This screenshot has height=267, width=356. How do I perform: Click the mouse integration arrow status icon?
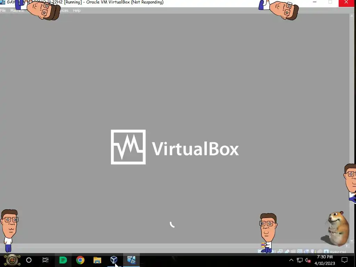[326, 251]
